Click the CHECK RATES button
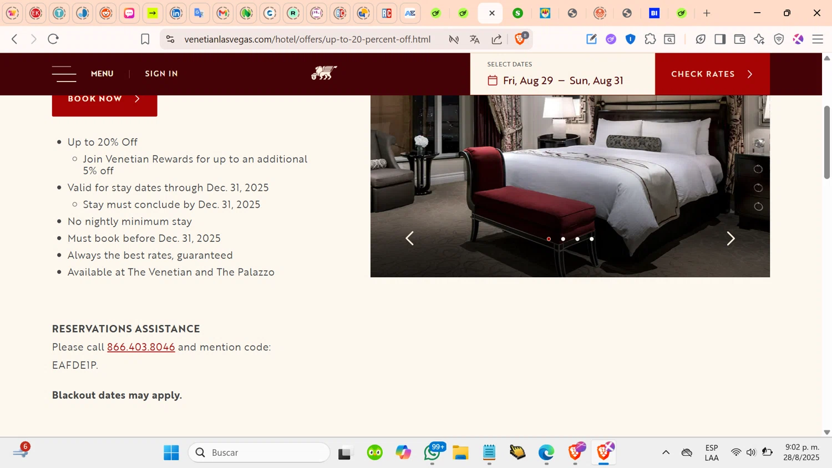This screenshot has width=832, height=468. (x=712, y=74)
